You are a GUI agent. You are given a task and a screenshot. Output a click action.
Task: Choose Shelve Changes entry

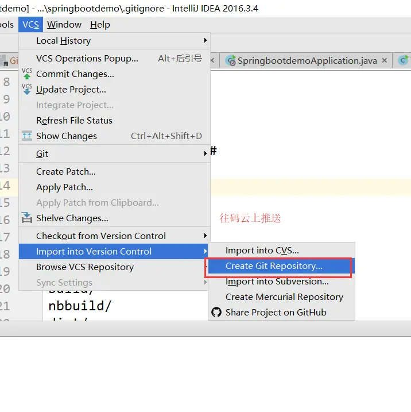(114, 218)
